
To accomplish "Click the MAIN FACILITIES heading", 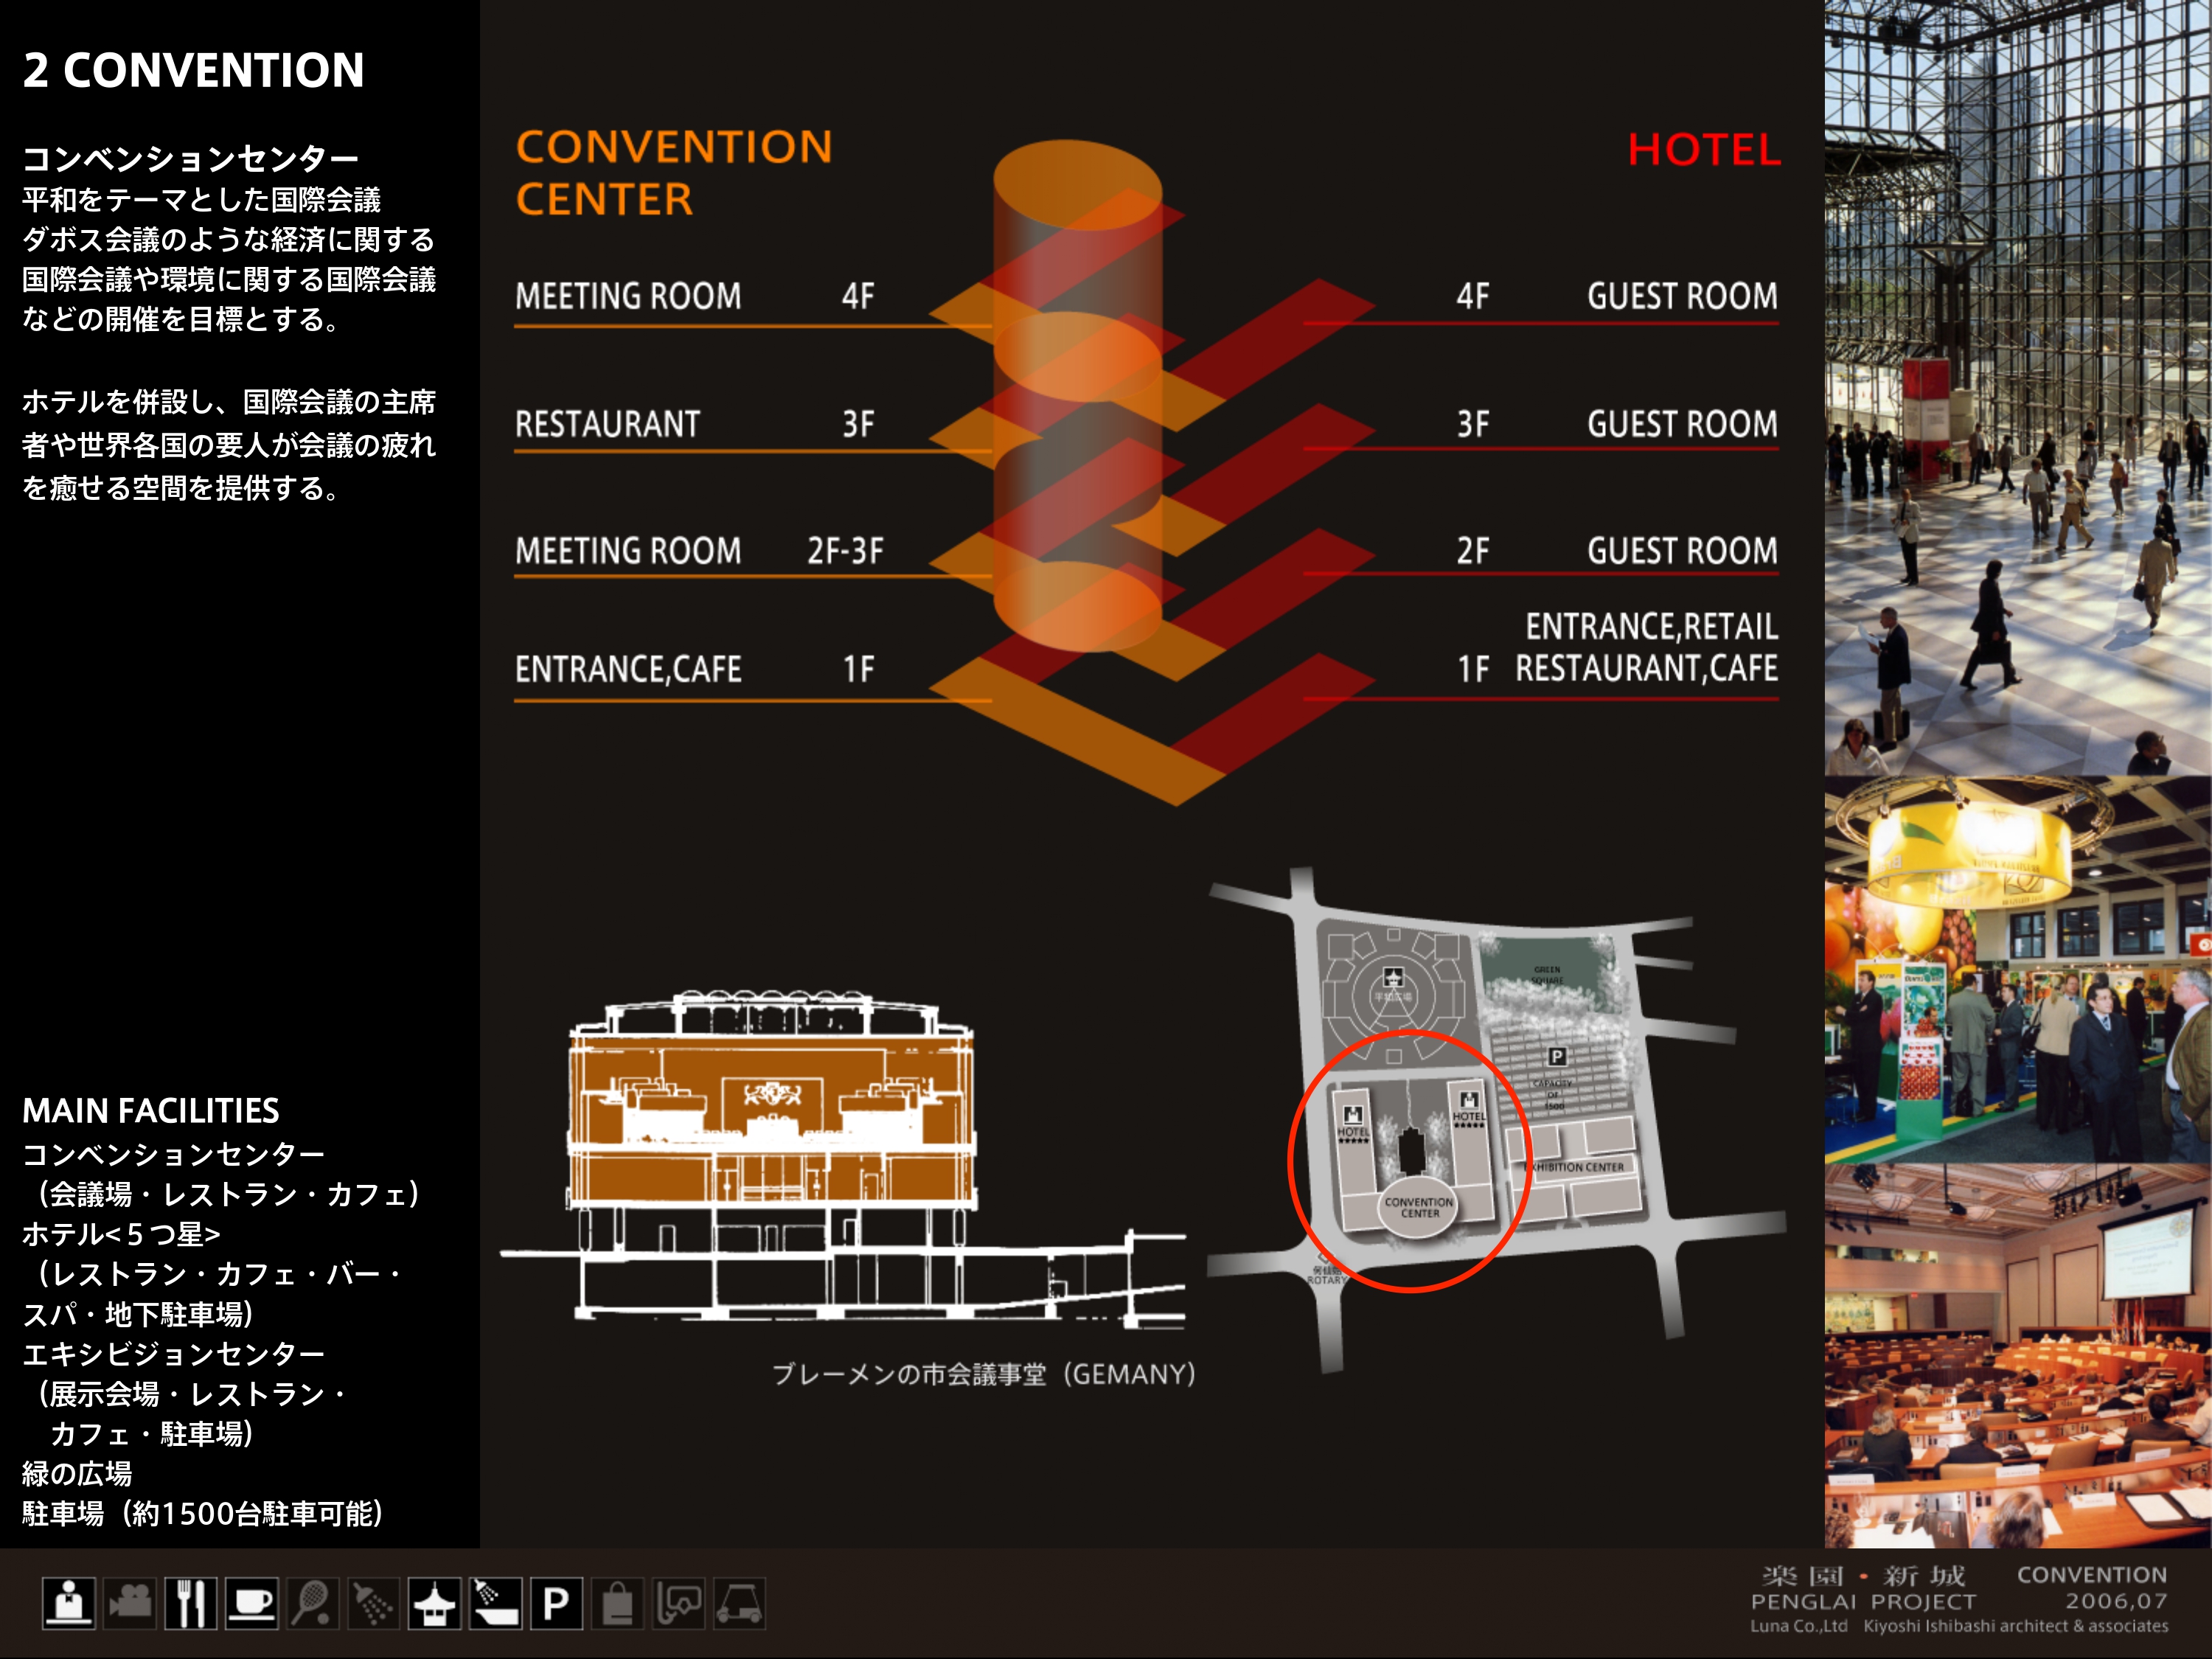I will pyautogui.click(x=150, y=1110).
